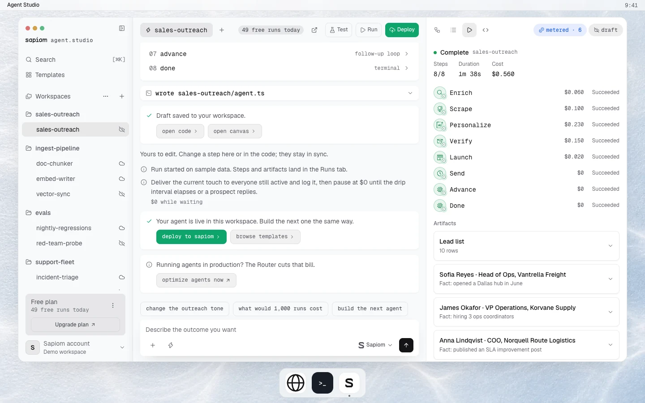Switch to the steps list view icon
The image size is (645, 403).
pyautogui.click(x=453, y=30)
